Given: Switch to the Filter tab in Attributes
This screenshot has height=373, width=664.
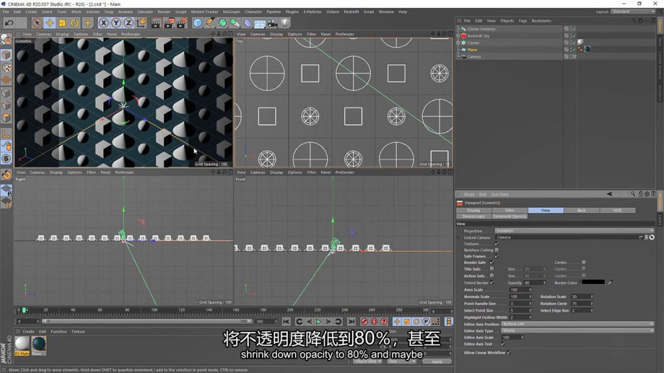Looking at the screenshot, I should coord(510,210).
